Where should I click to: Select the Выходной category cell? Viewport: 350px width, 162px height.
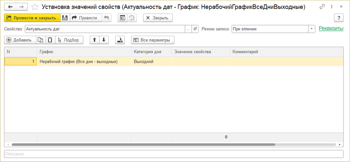click(151, 61)
